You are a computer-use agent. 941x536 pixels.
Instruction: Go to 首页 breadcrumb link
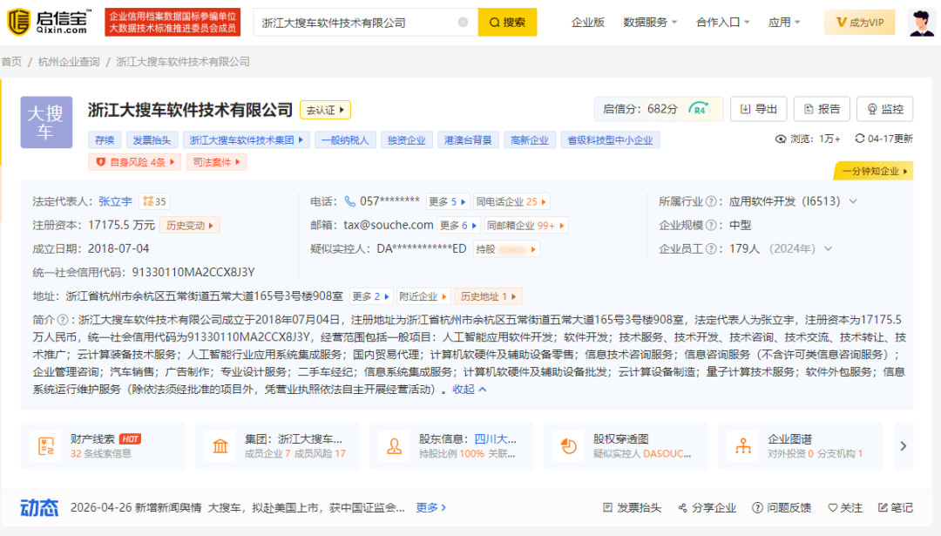click(x=11, y=62)
